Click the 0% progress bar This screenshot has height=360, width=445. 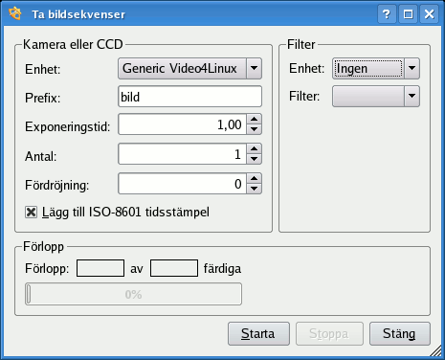(133, 294)
